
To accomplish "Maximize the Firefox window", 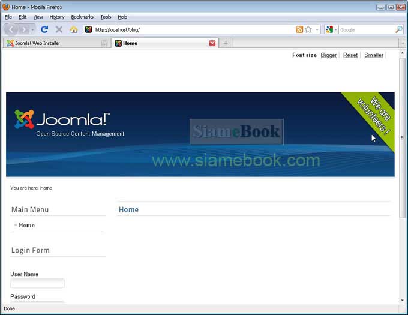I will [x=391, y=7].
